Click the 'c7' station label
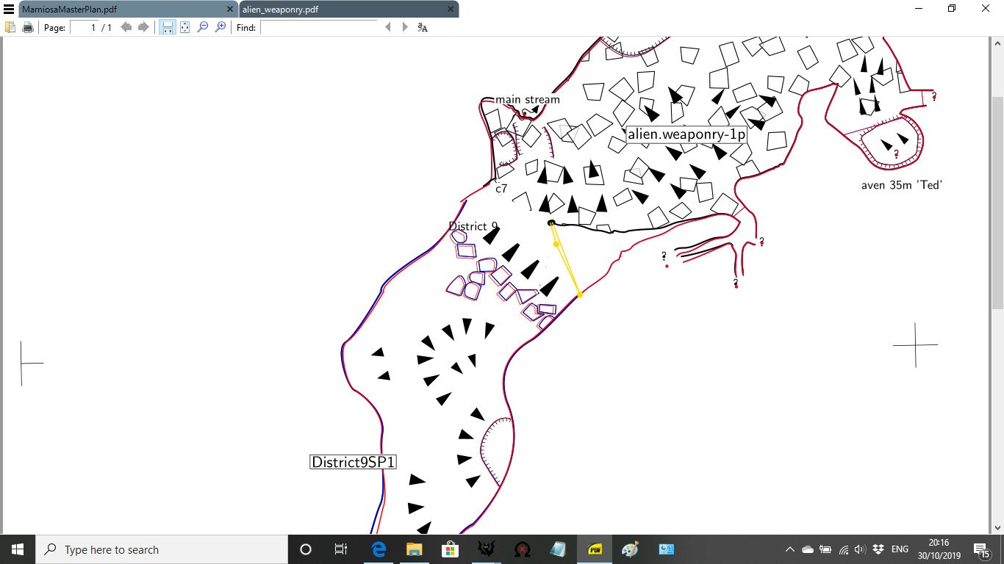Image resolution: width=1004 pixels, height=564 pixels. point(501,189)
